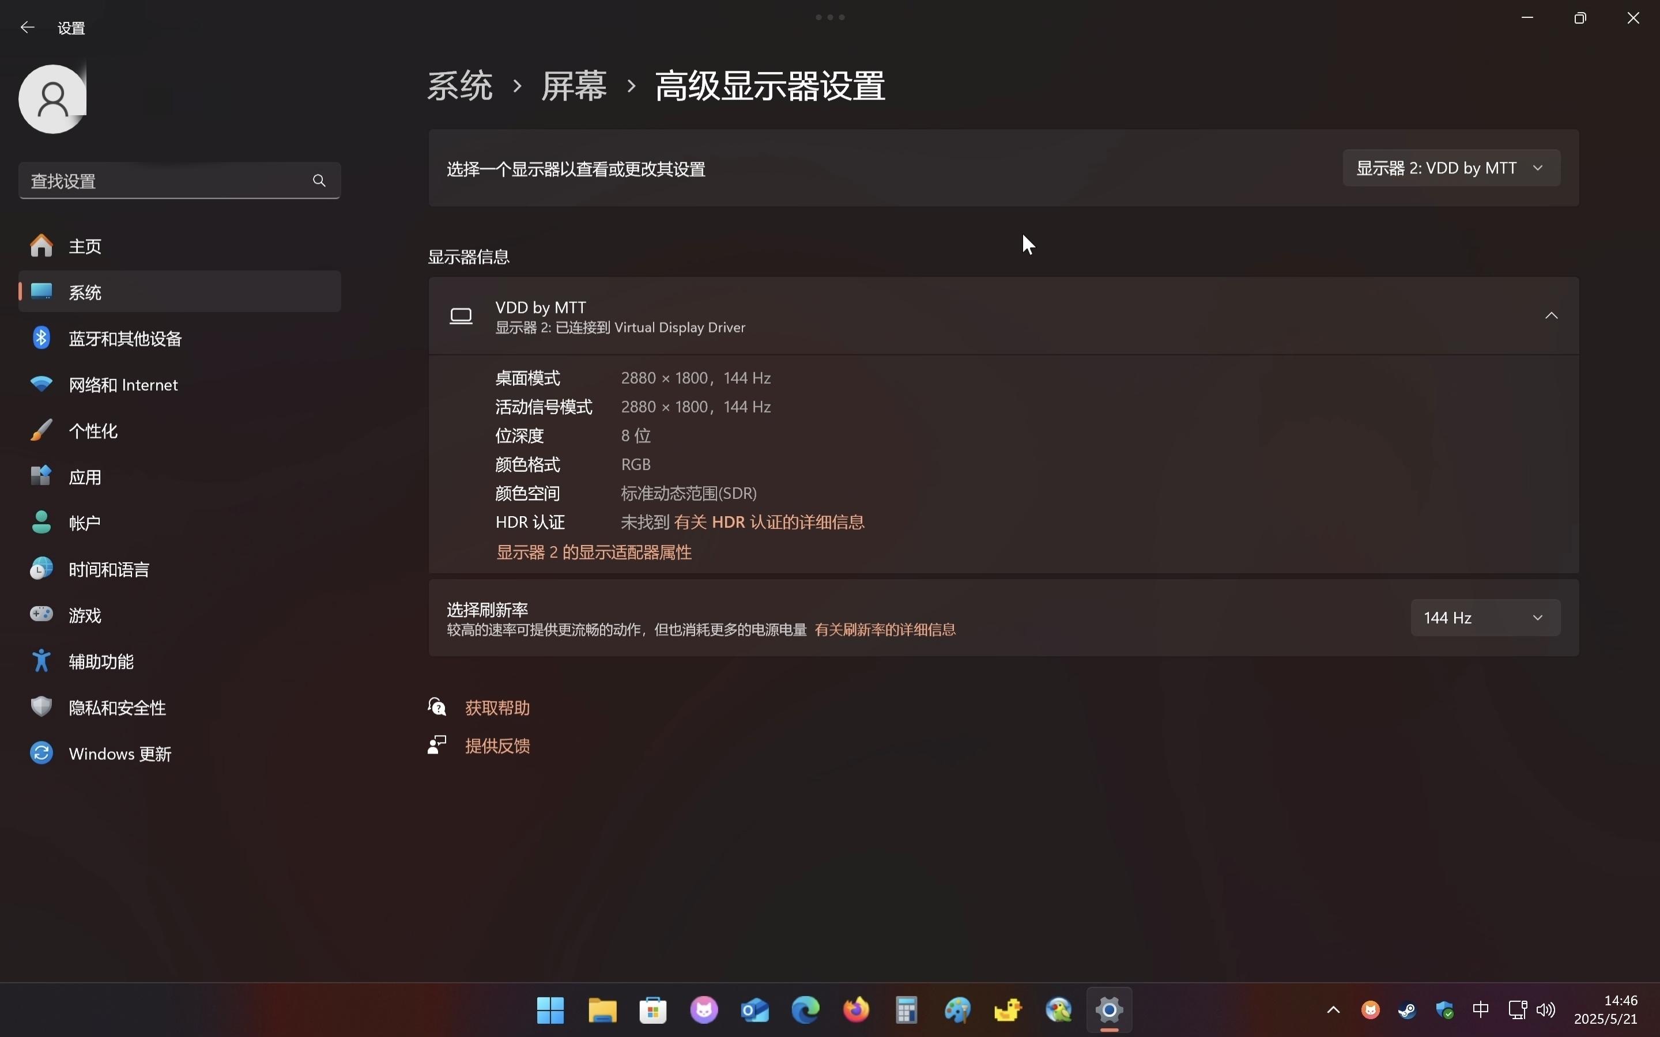Focus the 查找设置 search field

pos(180,180)
